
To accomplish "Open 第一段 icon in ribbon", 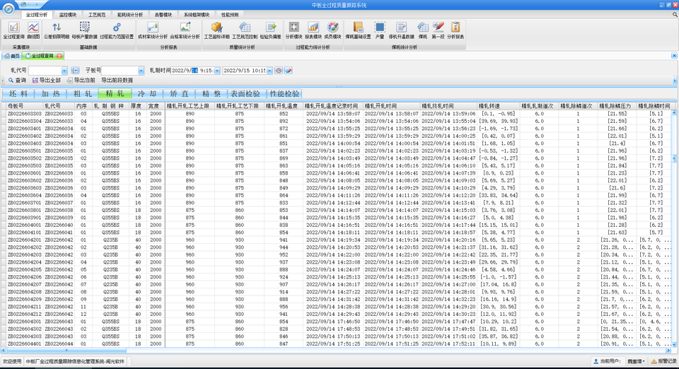I will pos(439,30).
